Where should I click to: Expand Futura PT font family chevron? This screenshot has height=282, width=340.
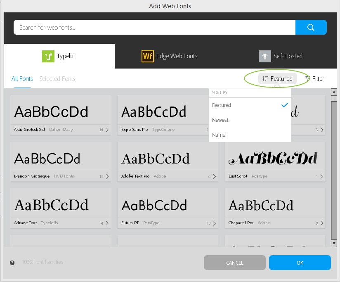(x=215, y=223)
